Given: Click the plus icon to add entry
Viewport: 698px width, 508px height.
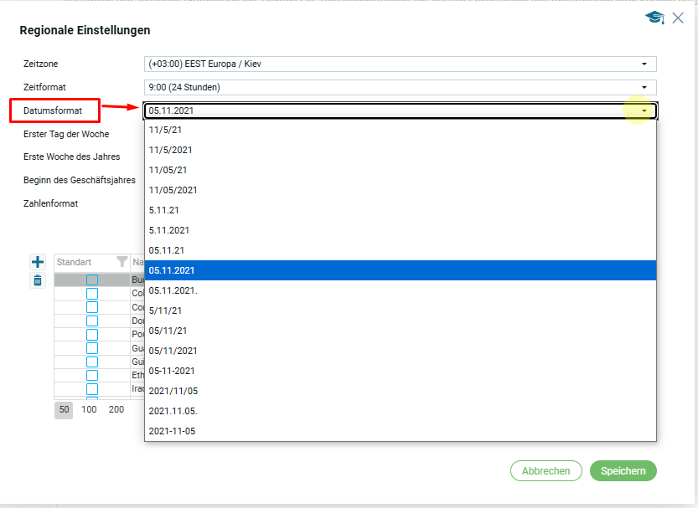Looking at the screenshot, I should point(37,262).
